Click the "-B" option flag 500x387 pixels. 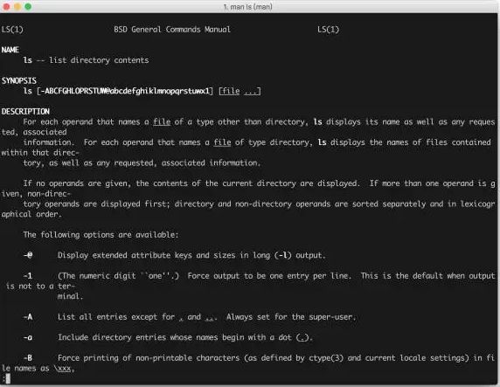(28, 358)
